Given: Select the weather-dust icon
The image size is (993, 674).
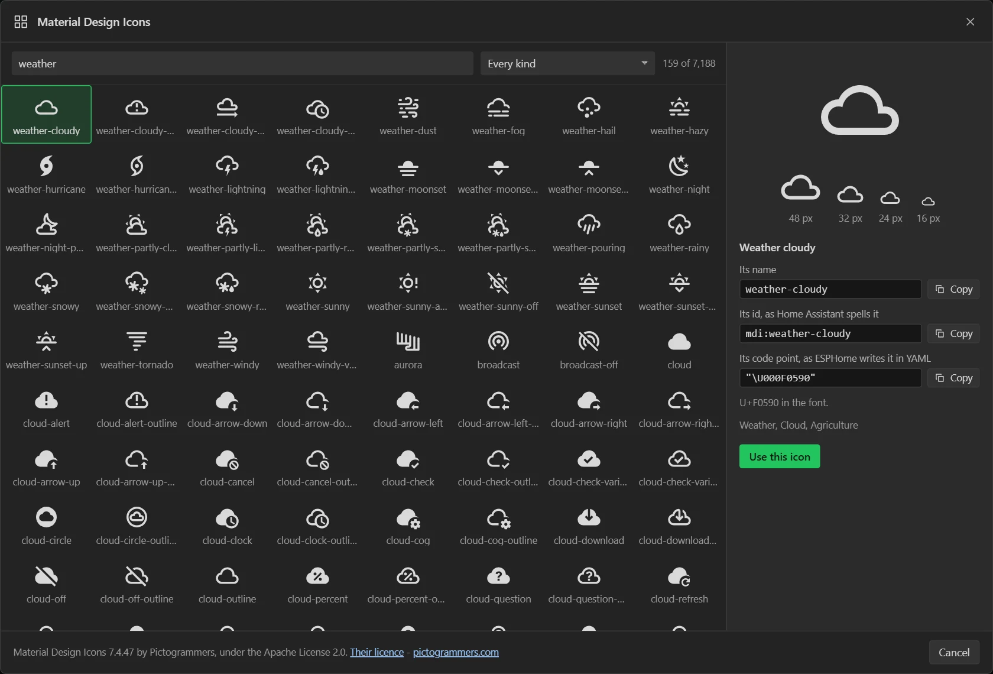Looking at the screenshot, I should coord(408,115).
